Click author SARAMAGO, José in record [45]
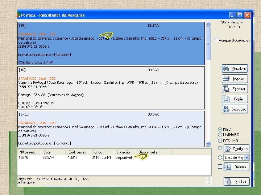261x195 pixels. [37, 79]
